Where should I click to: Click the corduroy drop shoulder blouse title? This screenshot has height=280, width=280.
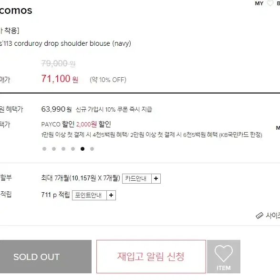click(x=65, y=43)
